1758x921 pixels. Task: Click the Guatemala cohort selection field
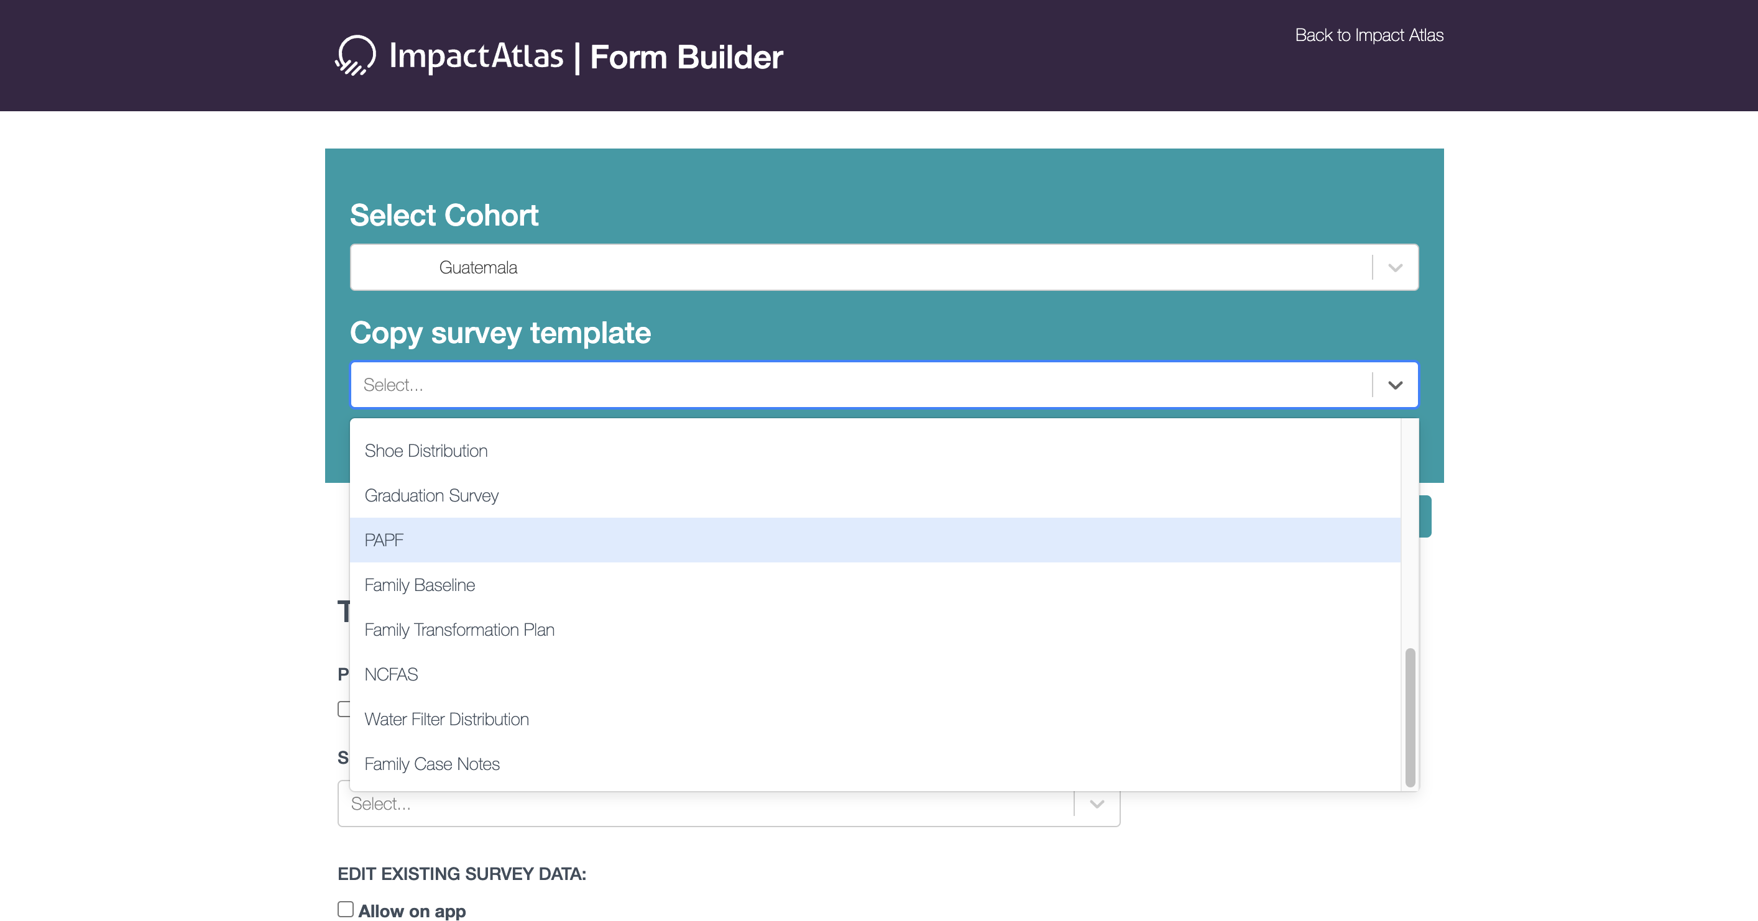pos(860,267)
